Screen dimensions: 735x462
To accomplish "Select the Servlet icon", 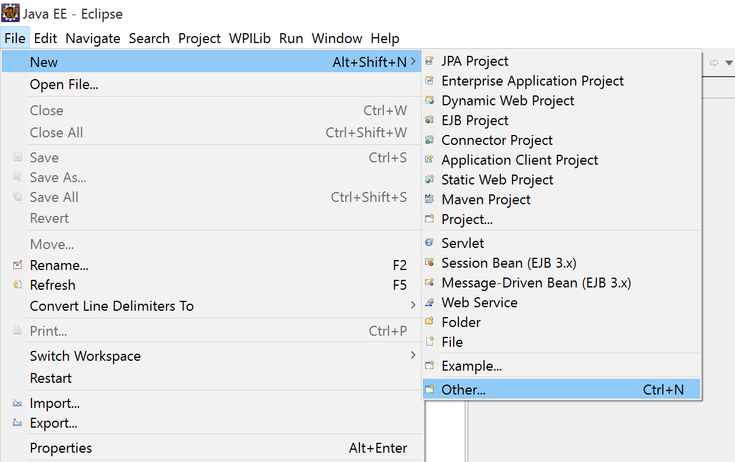I will (x=430, y=243).
